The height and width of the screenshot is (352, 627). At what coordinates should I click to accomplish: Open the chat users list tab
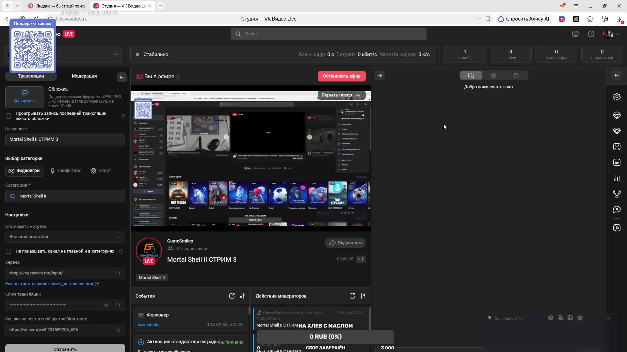(516, 75)
